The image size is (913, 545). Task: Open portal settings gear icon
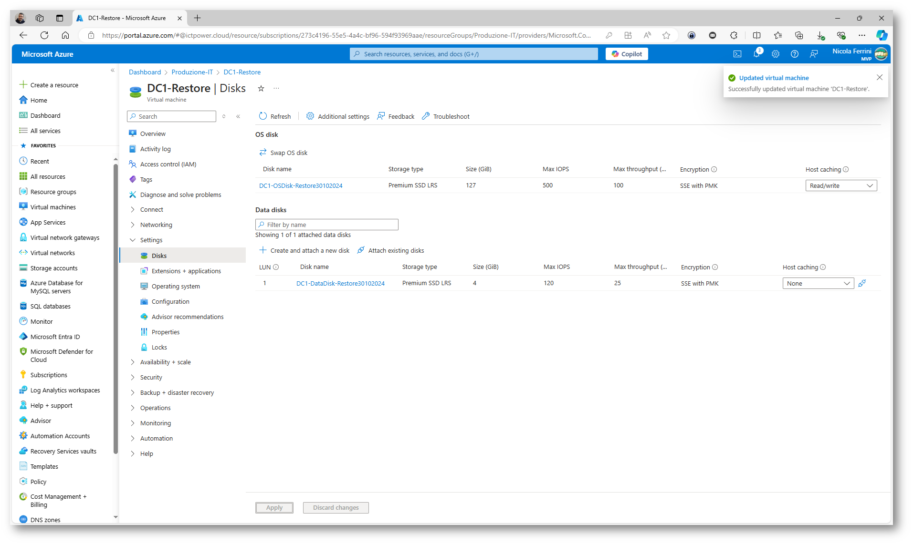click(x=776, y=54)
